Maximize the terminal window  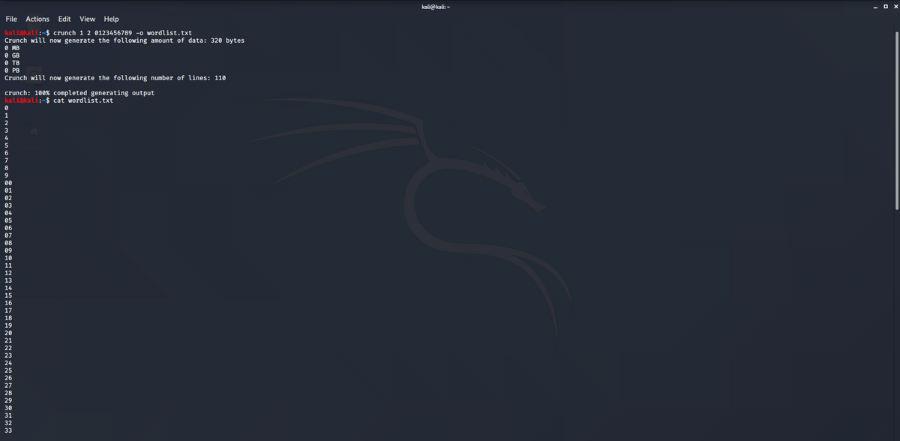pyautogui.click(x=885, y=6)
